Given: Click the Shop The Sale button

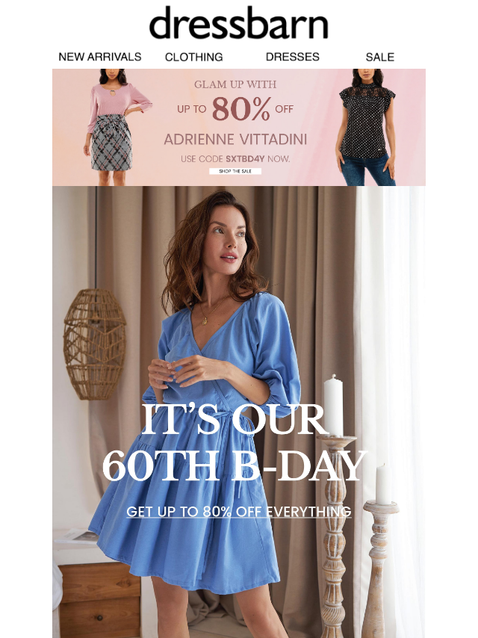Looking at the screenshot, I should [235, 171].
